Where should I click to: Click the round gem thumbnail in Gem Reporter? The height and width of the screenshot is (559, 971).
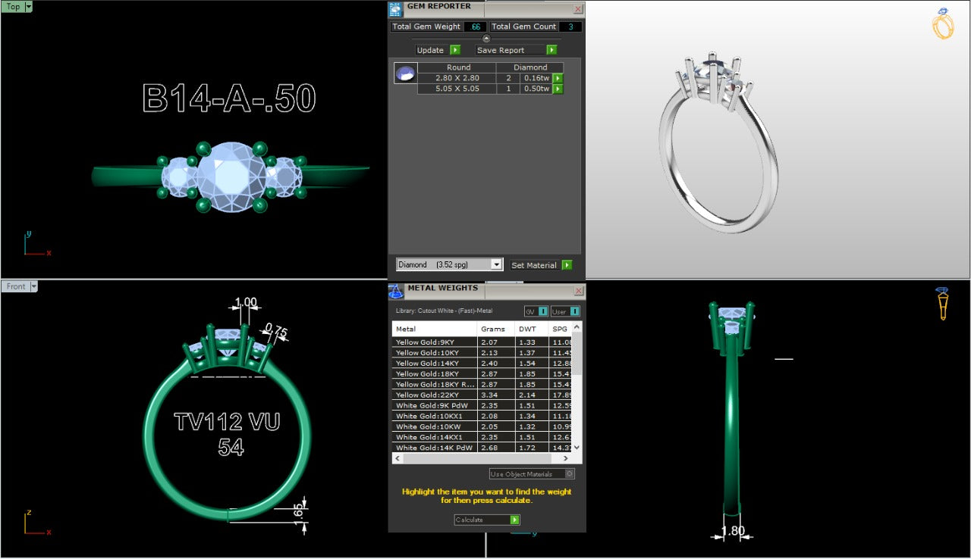pyautogui.click(x=406, y=73)
